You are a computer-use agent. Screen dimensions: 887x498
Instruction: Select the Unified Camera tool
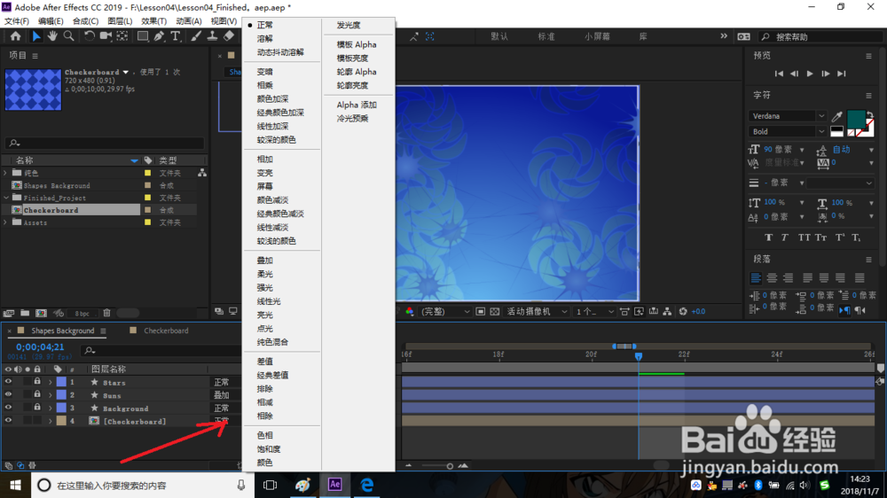click(106, 36)
